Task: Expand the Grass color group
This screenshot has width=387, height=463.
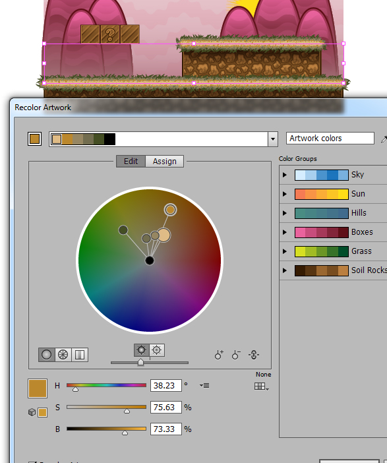Action: 285,251
